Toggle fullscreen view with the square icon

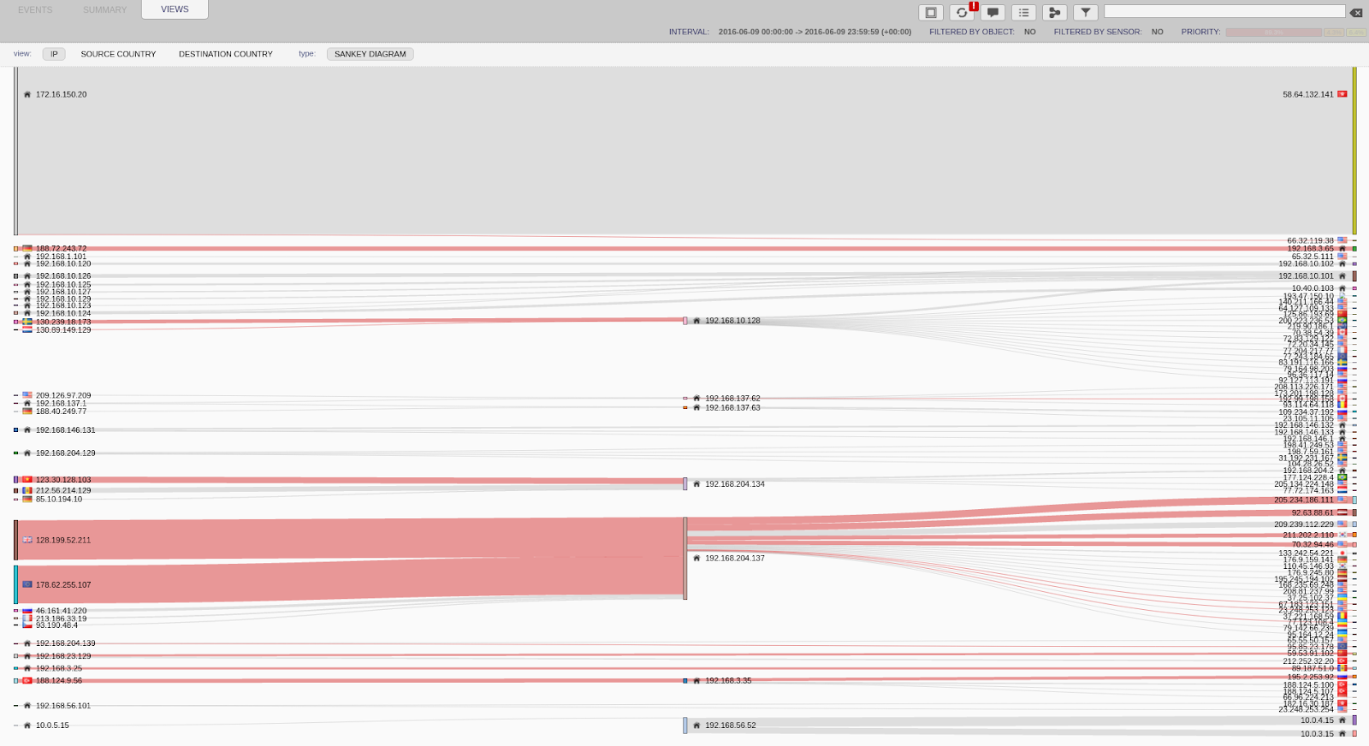click(931, 12)
